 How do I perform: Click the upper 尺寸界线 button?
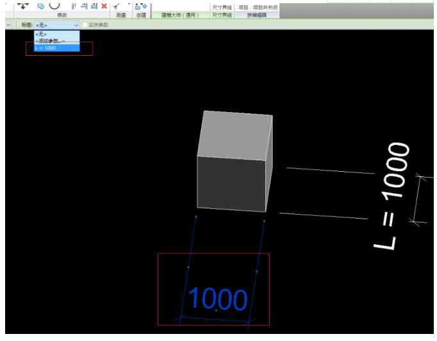tap(222, 8)
